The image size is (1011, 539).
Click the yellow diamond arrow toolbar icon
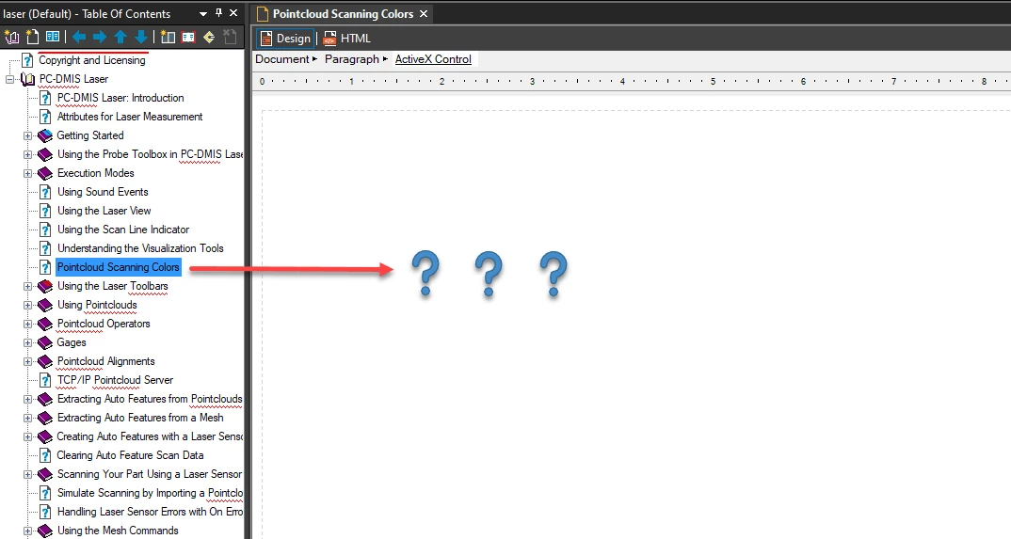tap(209, 38)
